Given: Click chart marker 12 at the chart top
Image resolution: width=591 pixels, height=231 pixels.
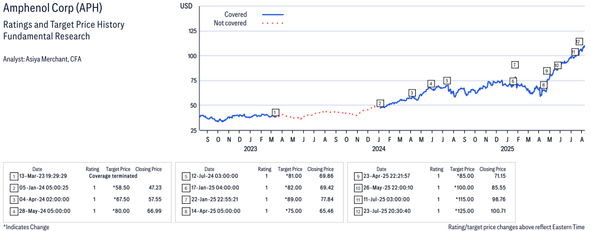Looking at the screenshot, I should point(579,42).
